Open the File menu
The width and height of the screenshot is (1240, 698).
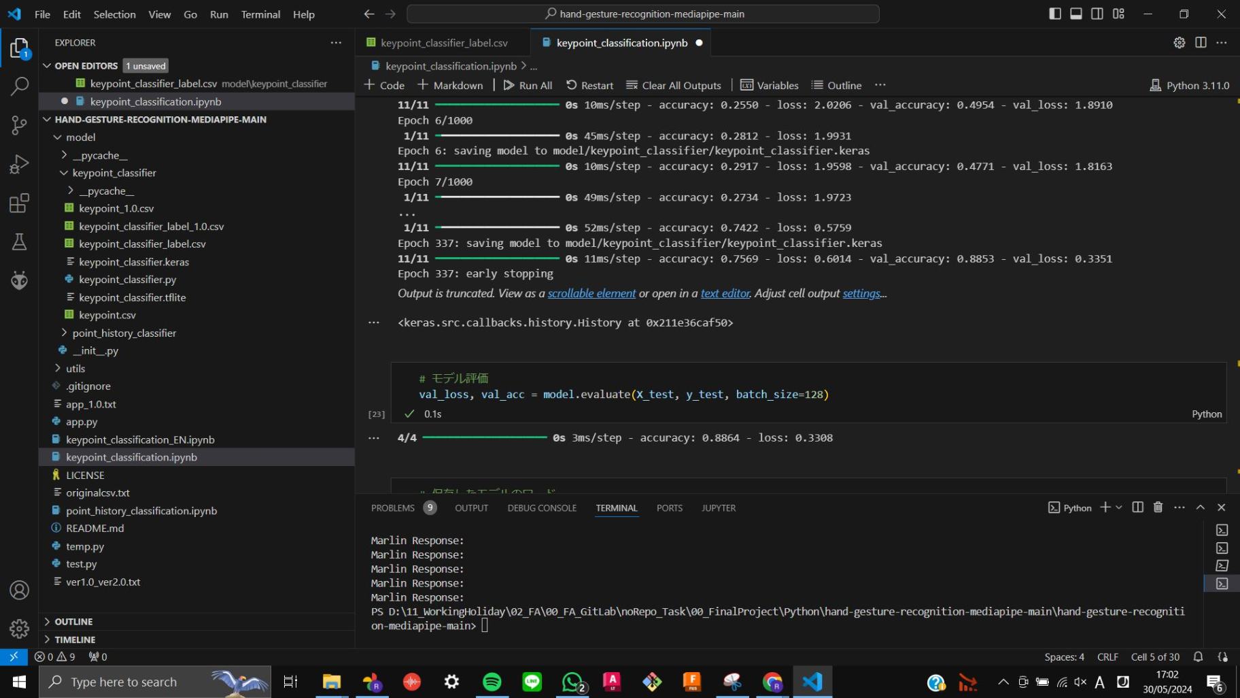click(x=42, y=14)
